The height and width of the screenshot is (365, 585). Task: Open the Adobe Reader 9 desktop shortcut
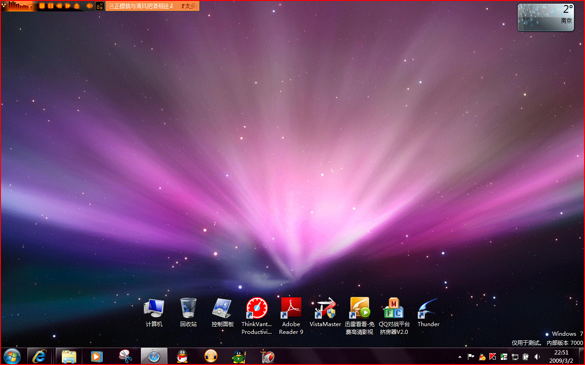click(291, 308)
